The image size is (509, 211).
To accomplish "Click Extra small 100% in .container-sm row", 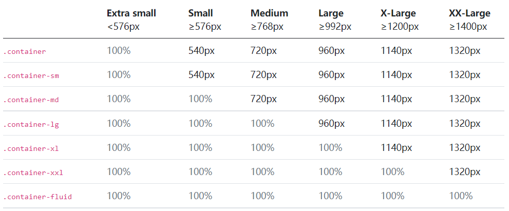I will pos(119,75).
